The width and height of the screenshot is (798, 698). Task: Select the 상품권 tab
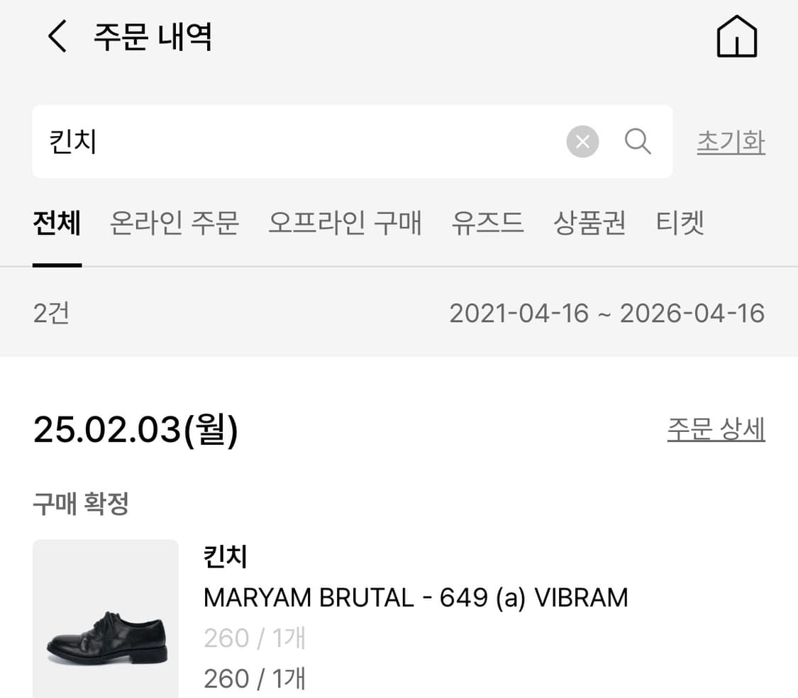[589, 223]
